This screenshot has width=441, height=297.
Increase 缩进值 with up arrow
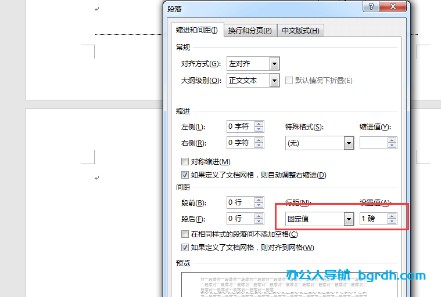point(392,140)
